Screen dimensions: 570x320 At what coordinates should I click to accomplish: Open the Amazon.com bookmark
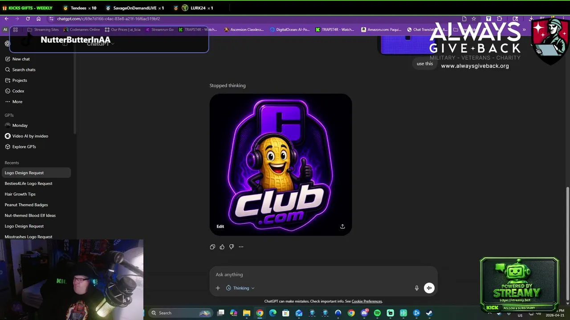(x=381, y=30)
